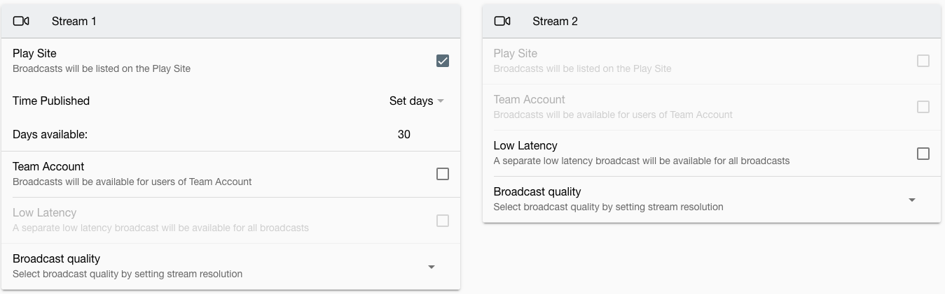Select Low Latency label in Stream 2

click(x=525, y=145)
